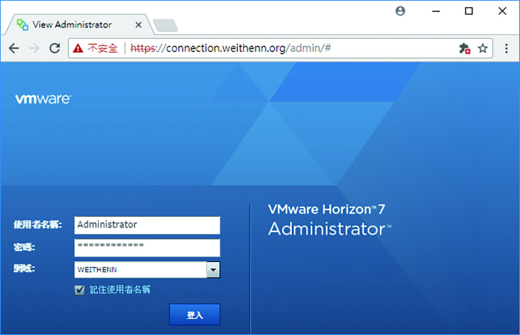
Task: Click the 記住使用者名稱 label text
Action: (120, 290)
